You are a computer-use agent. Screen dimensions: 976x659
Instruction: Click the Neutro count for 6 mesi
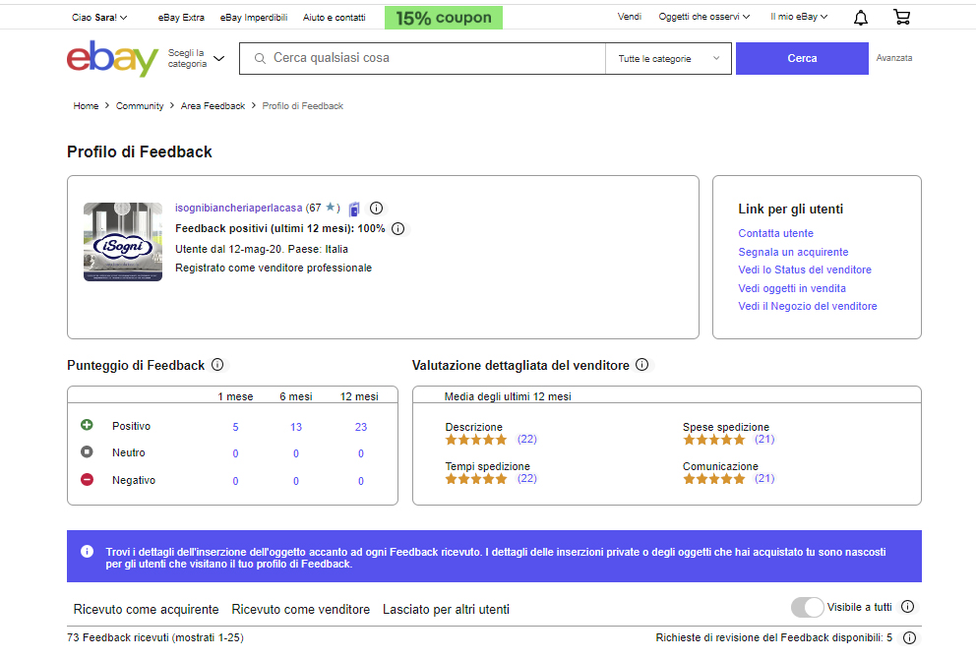point(296,453)
